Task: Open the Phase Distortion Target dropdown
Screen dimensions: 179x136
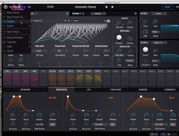Action: 86,50
